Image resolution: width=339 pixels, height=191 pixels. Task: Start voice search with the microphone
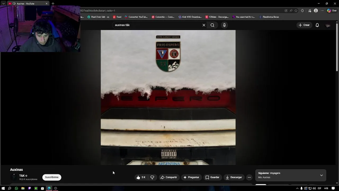click(224, 25)
